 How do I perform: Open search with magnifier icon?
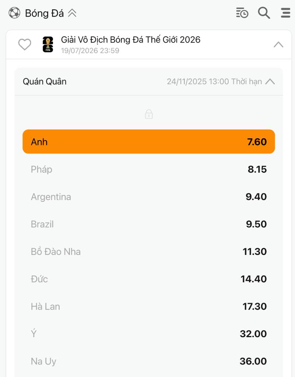(x=264, y=13)
